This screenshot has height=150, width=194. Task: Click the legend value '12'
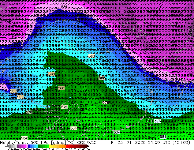58,149
